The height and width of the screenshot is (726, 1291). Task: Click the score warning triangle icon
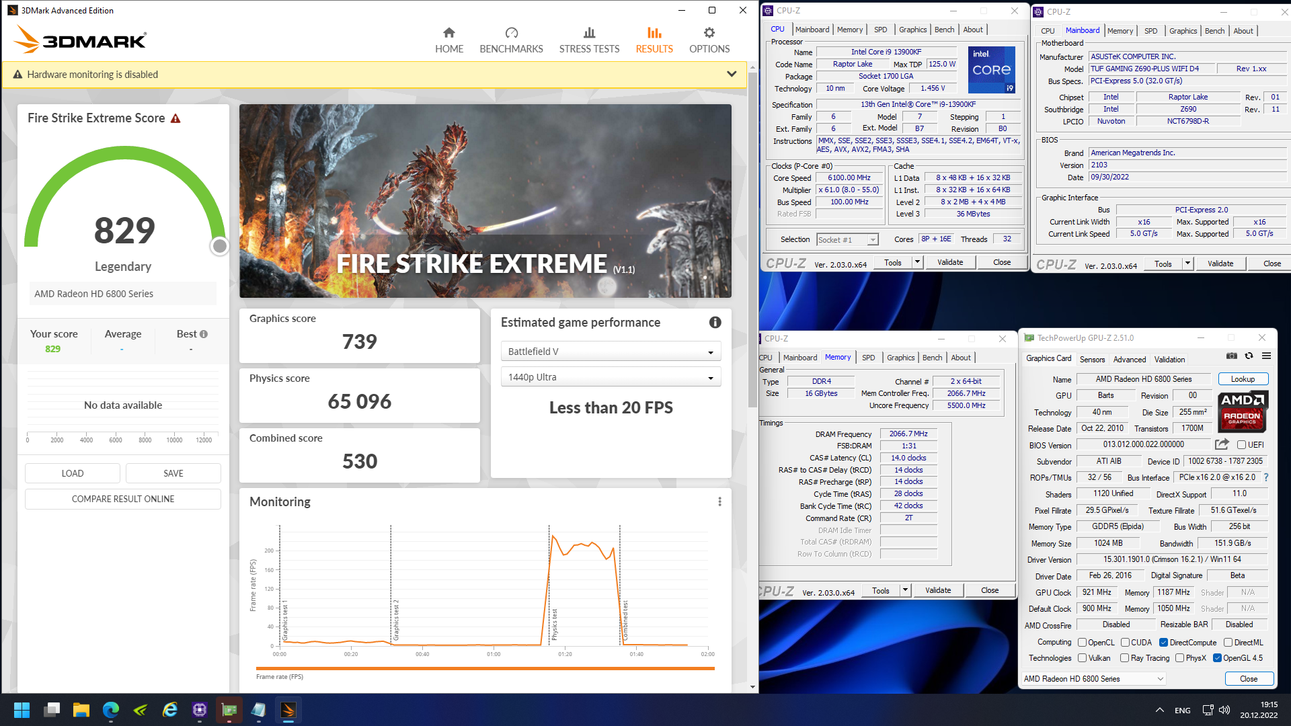tap(175, 118)
